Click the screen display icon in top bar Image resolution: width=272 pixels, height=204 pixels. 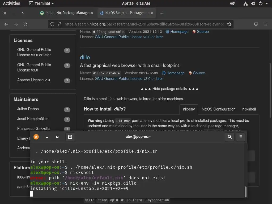coord(232,3)
